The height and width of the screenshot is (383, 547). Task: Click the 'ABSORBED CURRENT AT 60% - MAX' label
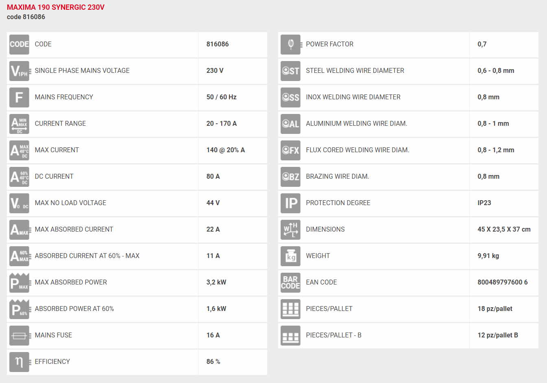[87, 256]
